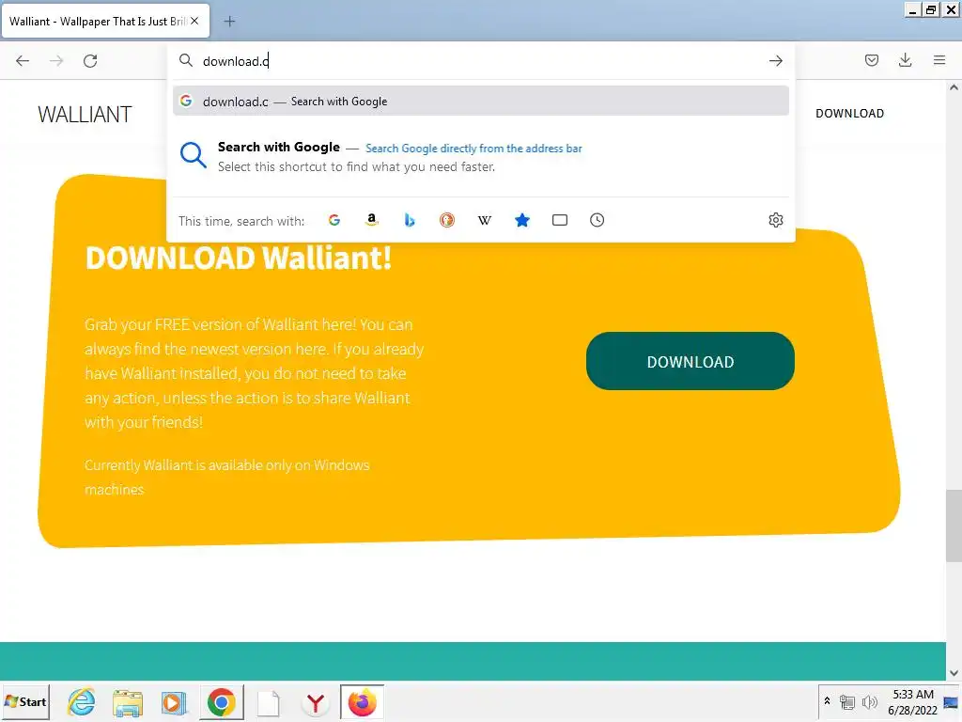Screen dimensions: 962x722
Task: Click the forward navigation arrow
Action: coord(56,61)
